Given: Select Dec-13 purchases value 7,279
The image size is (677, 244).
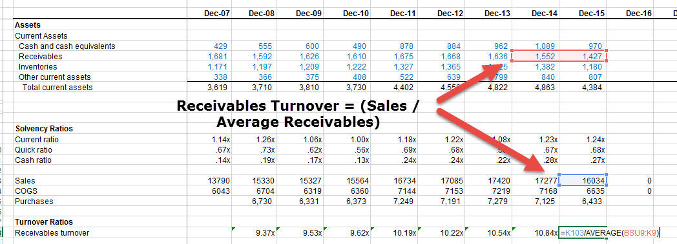Looking at the screenshot, I should [x=488, y=201].
